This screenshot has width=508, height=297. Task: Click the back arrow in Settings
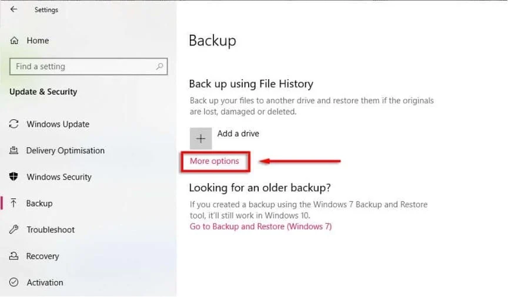point(14,9)
